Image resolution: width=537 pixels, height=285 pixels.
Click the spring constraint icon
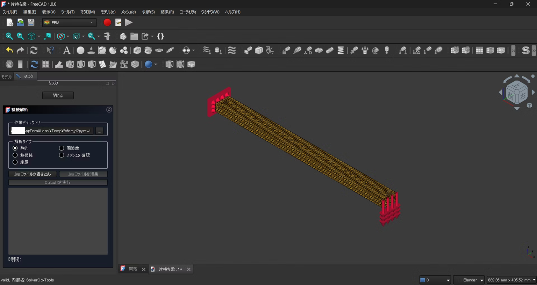[x=341, y=50]
